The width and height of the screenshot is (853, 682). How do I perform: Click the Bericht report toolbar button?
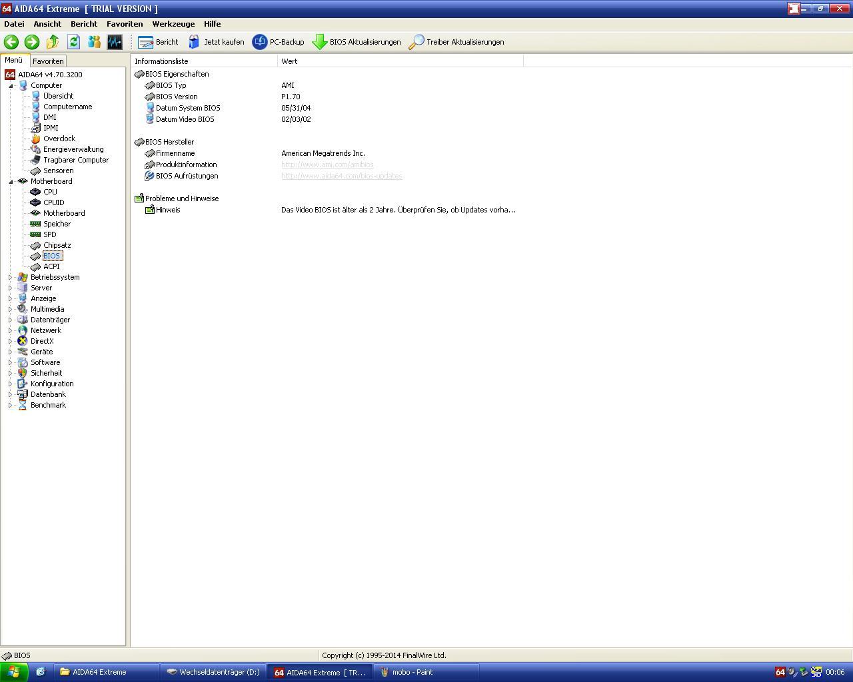tap(158, 42)
